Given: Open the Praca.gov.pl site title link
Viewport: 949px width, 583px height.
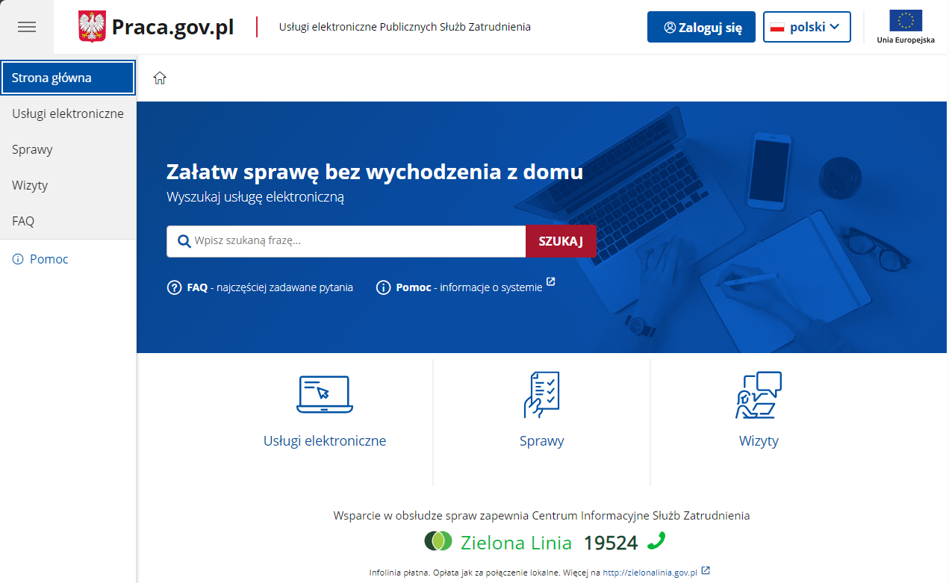Looking at the screenshot, I should coord(172,27).
